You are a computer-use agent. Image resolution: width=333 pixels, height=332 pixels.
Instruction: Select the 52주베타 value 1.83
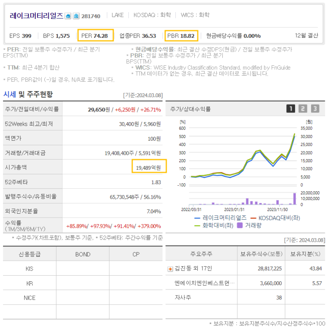156,182
